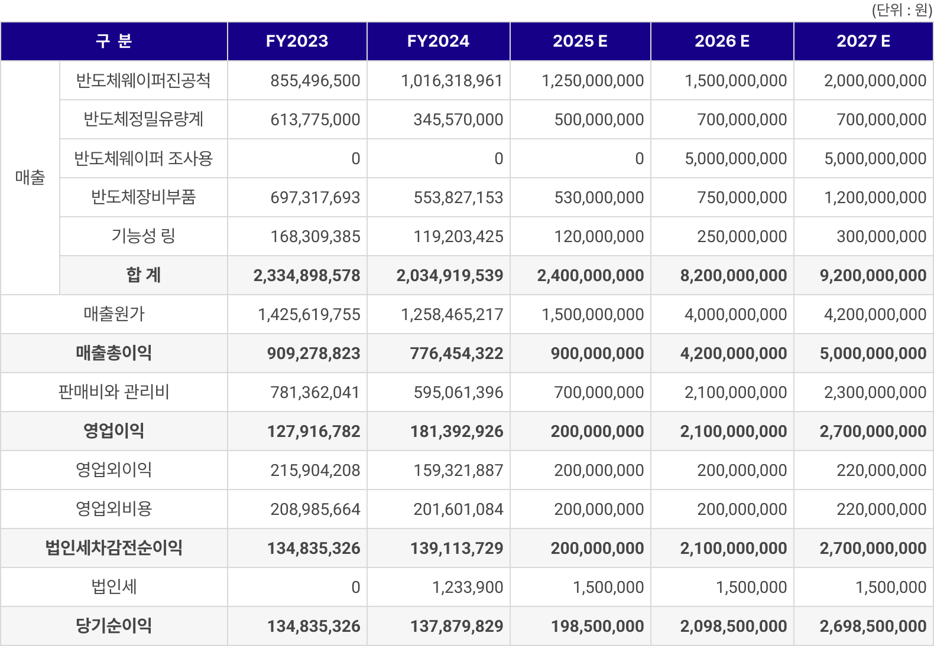
Task: Select the 당기순이익 value 2,698,500,000
Action: [x=873, y=626]
